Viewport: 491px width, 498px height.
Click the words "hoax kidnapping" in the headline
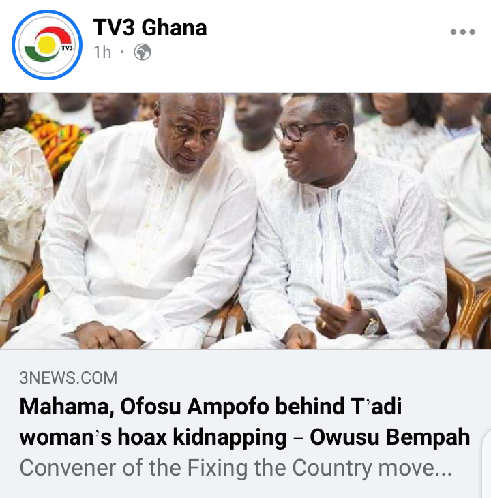(203, 437)
